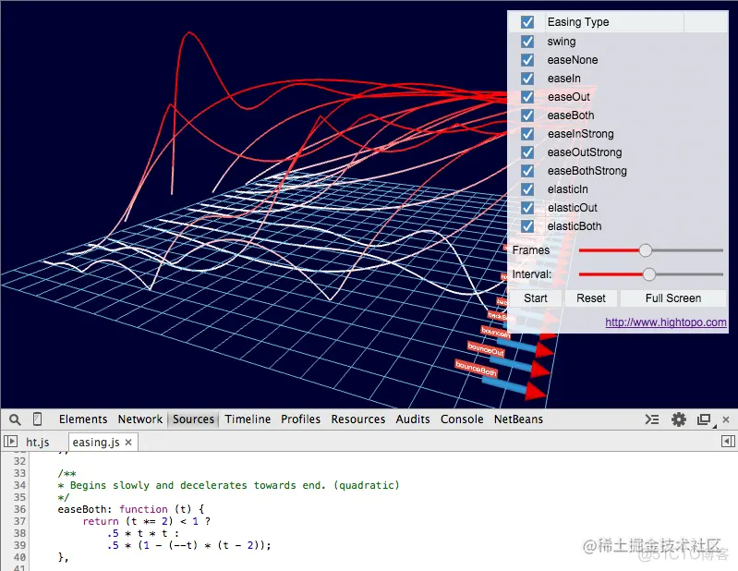Open the Resources tab
This screenshot has width=738, height=571.
(x=357, y=419)
